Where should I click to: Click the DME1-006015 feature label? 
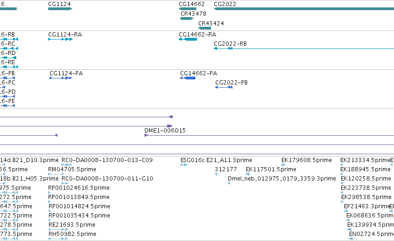tap(165, 131)
